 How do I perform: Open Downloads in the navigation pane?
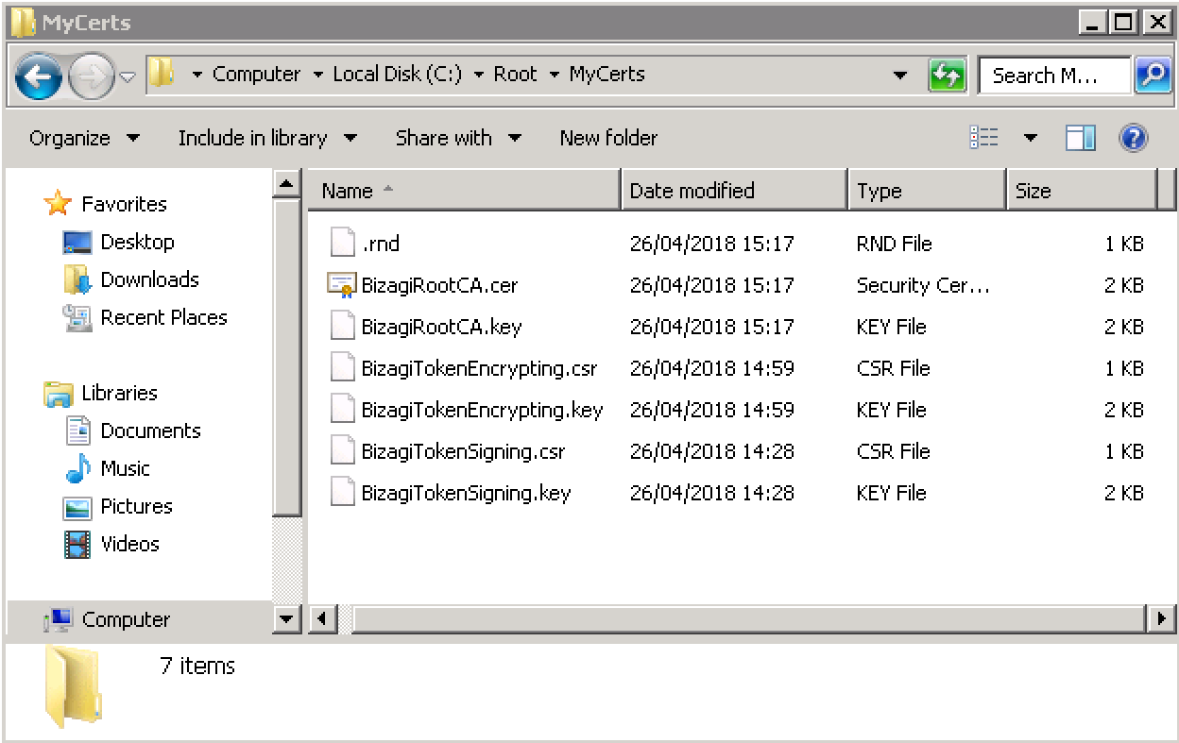click(149, 279)
